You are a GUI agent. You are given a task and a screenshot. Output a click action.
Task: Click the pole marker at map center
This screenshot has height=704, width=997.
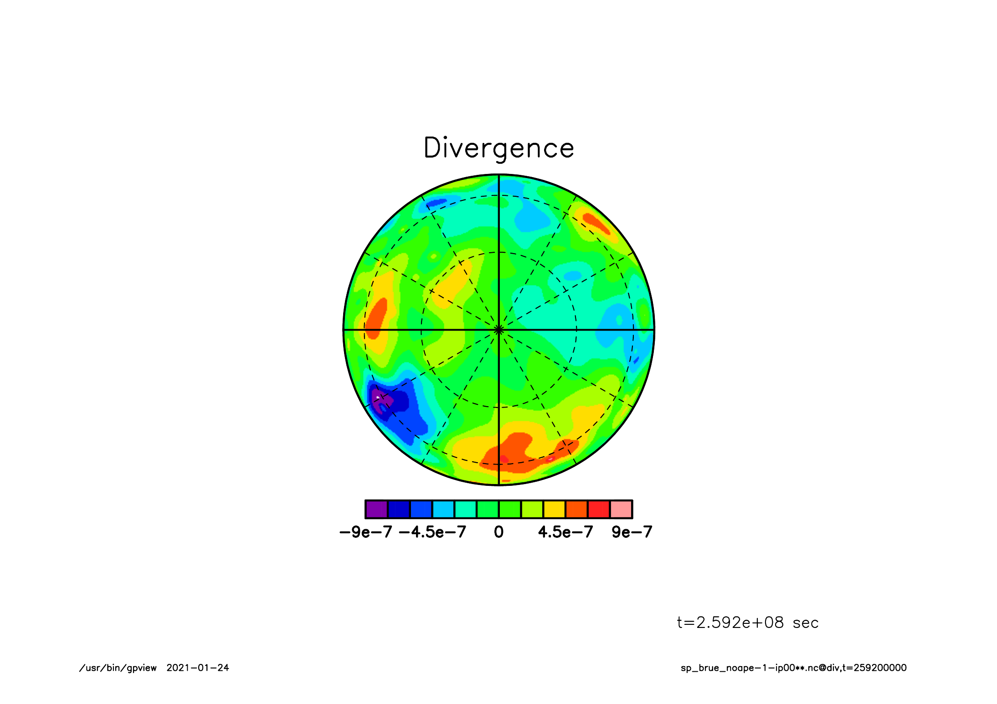pyautogui.click(x=499, y=329)
